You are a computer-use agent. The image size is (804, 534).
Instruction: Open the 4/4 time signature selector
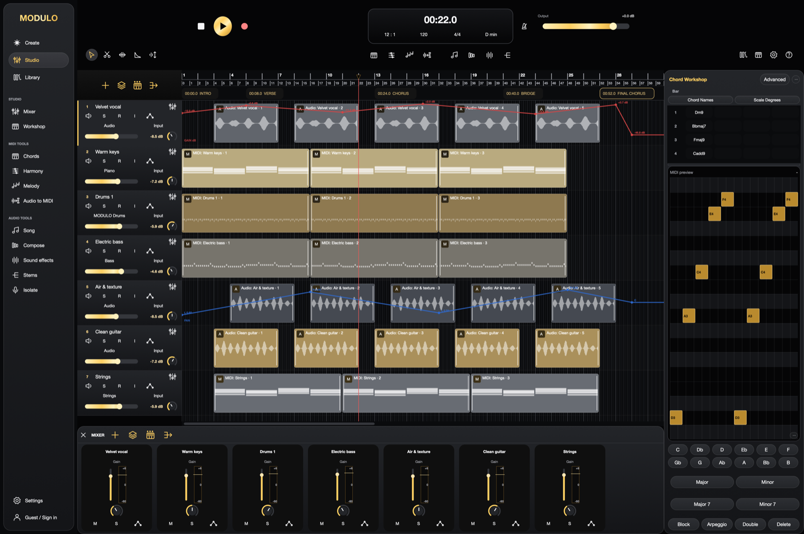(x=457, y=35)
